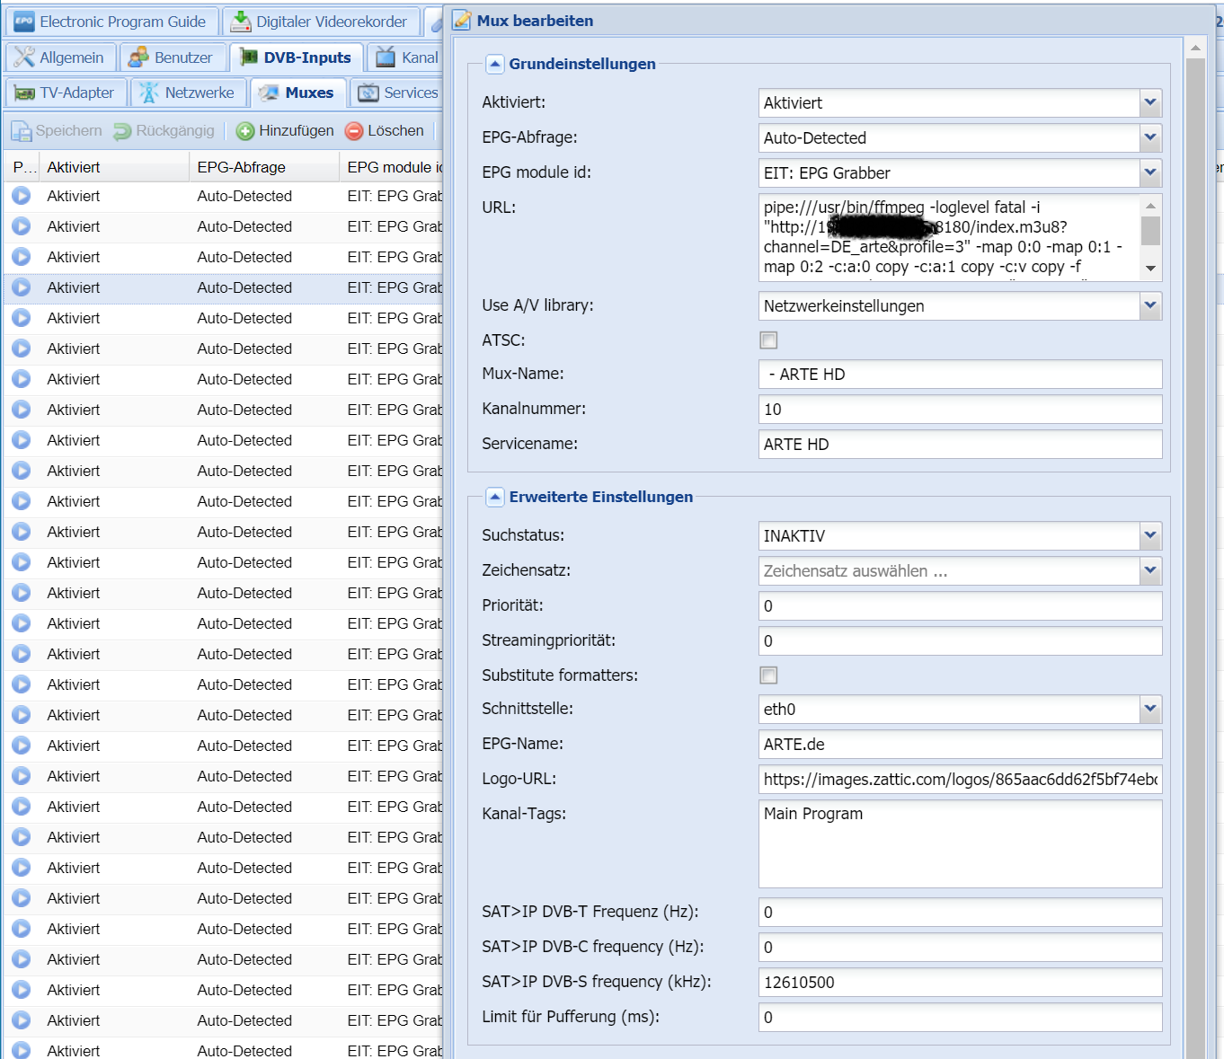Click the play icon in the first mux row
Image resolution: width=1224 pixels, height=1059 pixels.
[x=22, y=196]
